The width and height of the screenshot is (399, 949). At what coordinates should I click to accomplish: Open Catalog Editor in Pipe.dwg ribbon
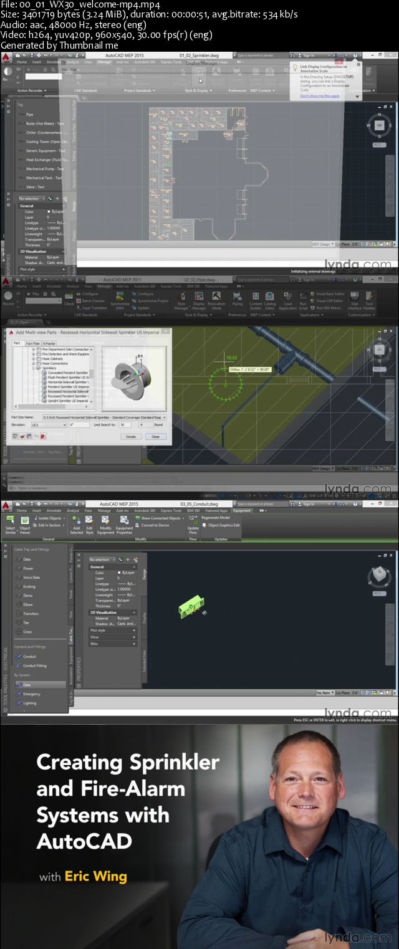269,301
